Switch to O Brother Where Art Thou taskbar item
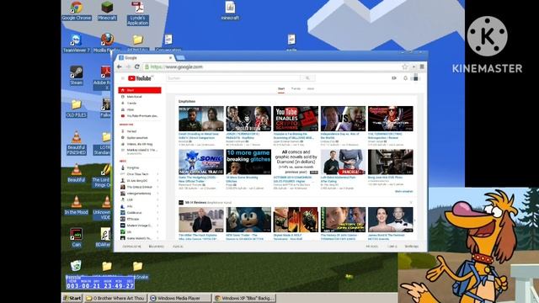The image size is (539, 303). click(115, 298)
